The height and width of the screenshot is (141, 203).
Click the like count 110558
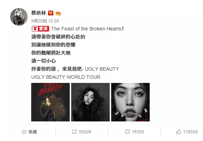point(190,132)
